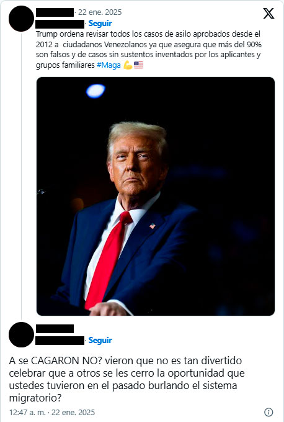Click the US flag emoji in the tweet
Image resolution: width=284 pixels, height=422 pixels.
pyautogui.click(x=138, y=65)
